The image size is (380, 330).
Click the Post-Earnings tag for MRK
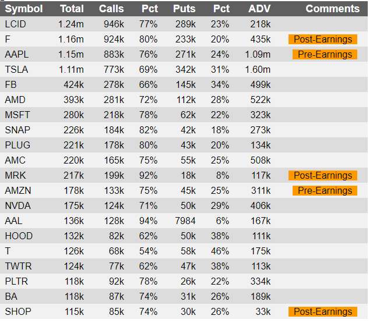pyautogui.click(x=323, y=176)
